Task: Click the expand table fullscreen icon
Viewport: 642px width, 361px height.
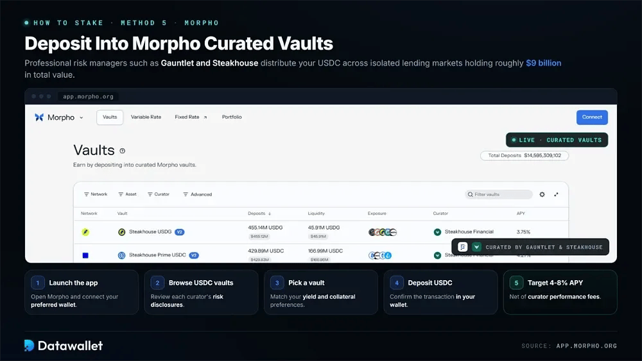Action: pos(556,194)
